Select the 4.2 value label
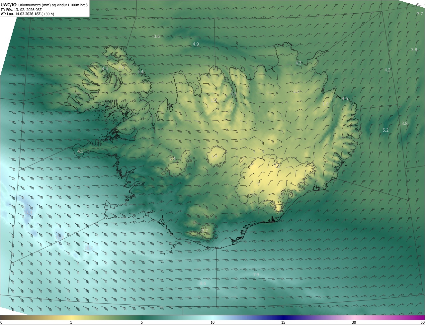 (x=387, y=70)
